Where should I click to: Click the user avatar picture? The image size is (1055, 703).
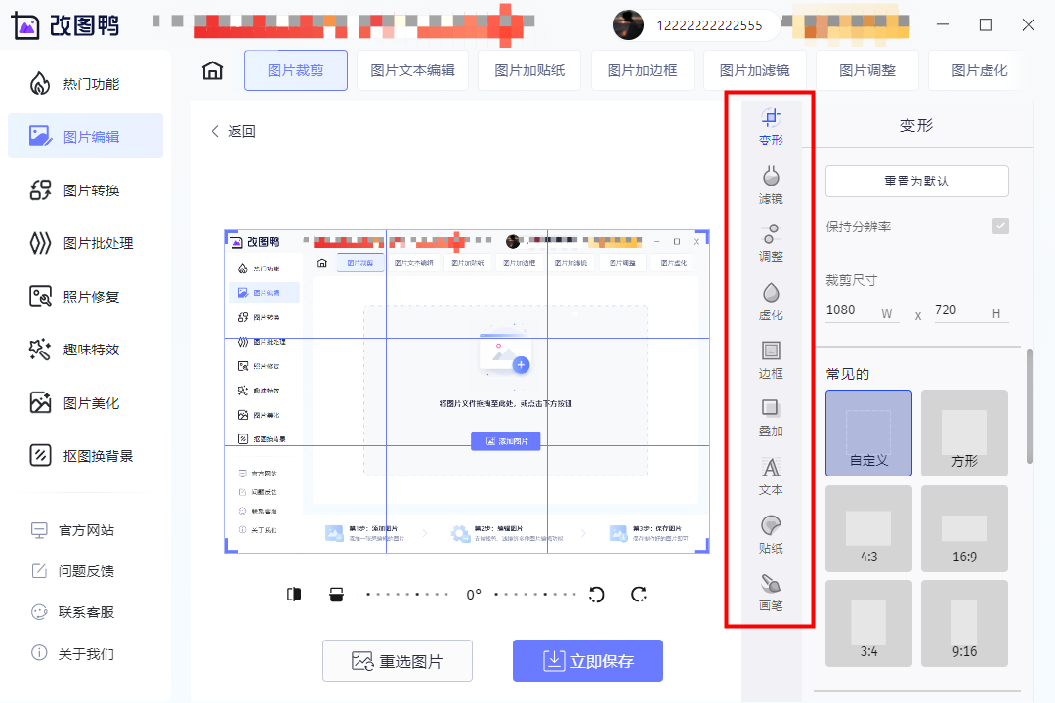628,24
